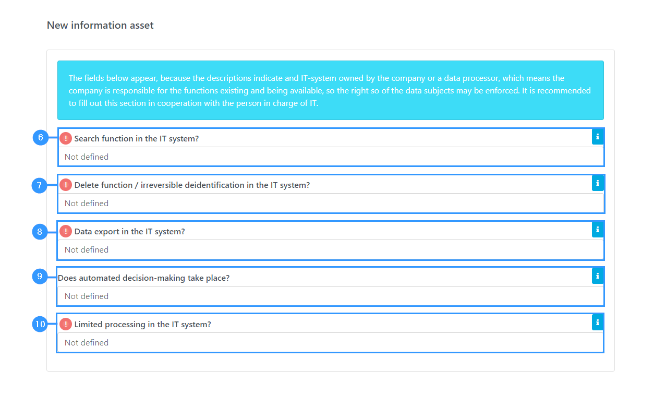Click red warning icon beside Delete function
The width and height of the screenshot is (666, 406).
pyautogui.click(x=66, y=185)
